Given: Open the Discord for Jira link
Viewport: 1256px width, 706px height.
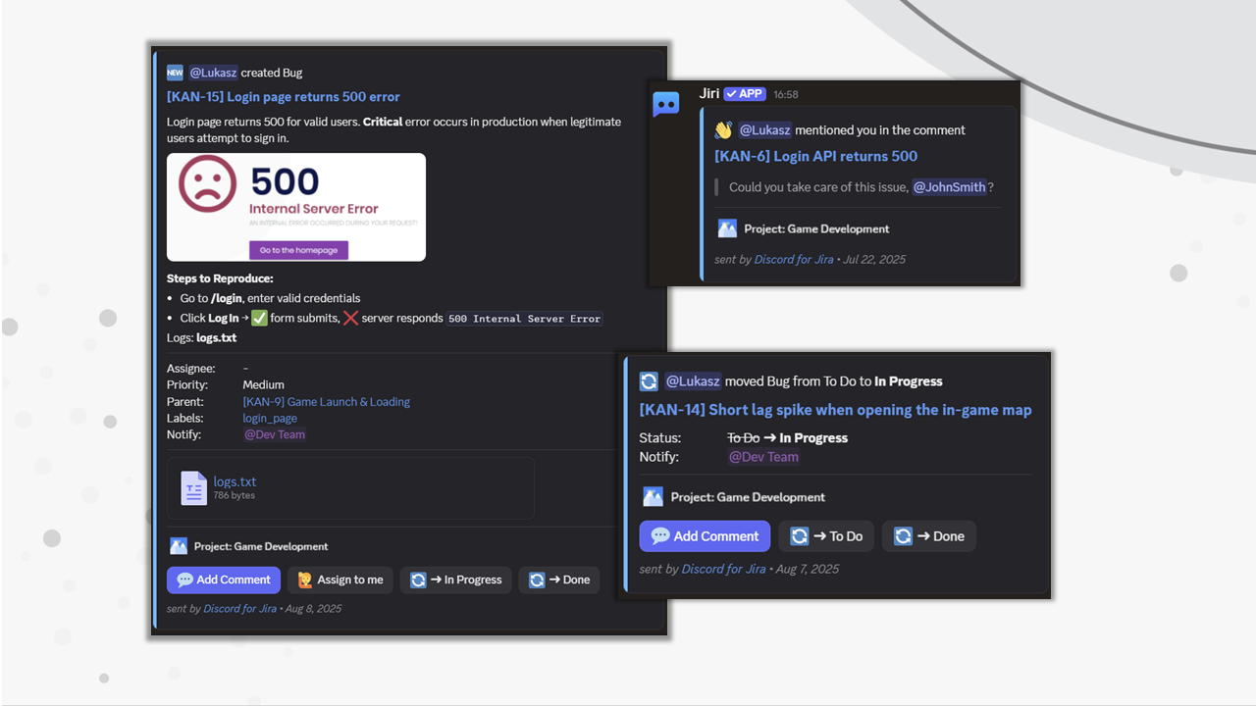Looking at the screenshot, I should click(x=239, y=608).
